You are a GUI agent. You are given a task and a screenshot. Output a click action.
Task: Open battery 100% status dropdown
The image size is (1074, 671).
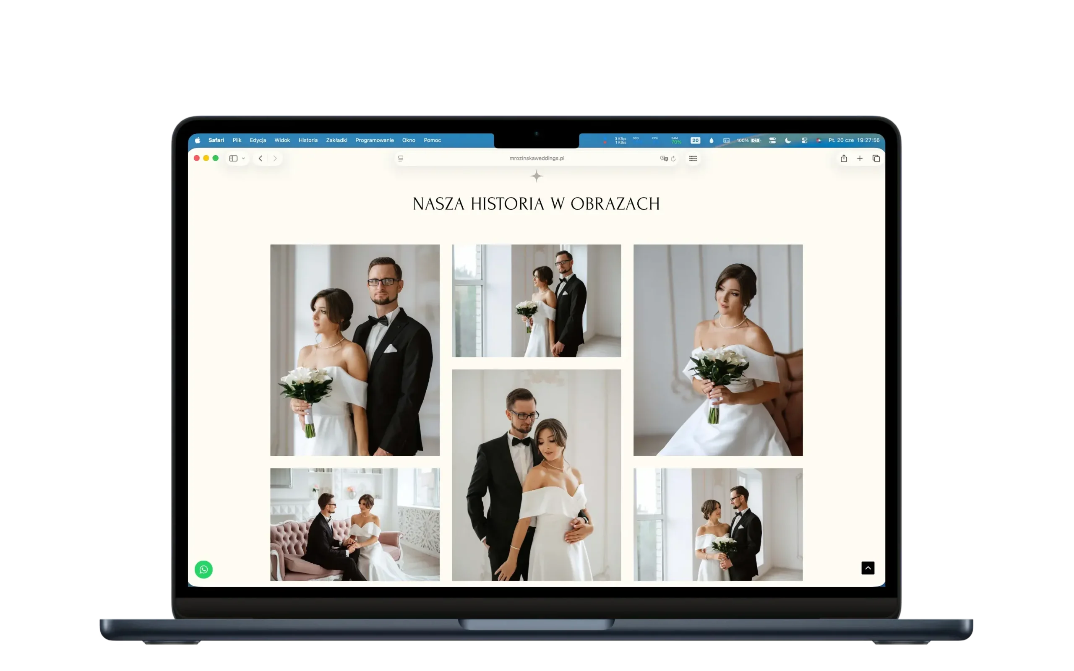point(748,140)
